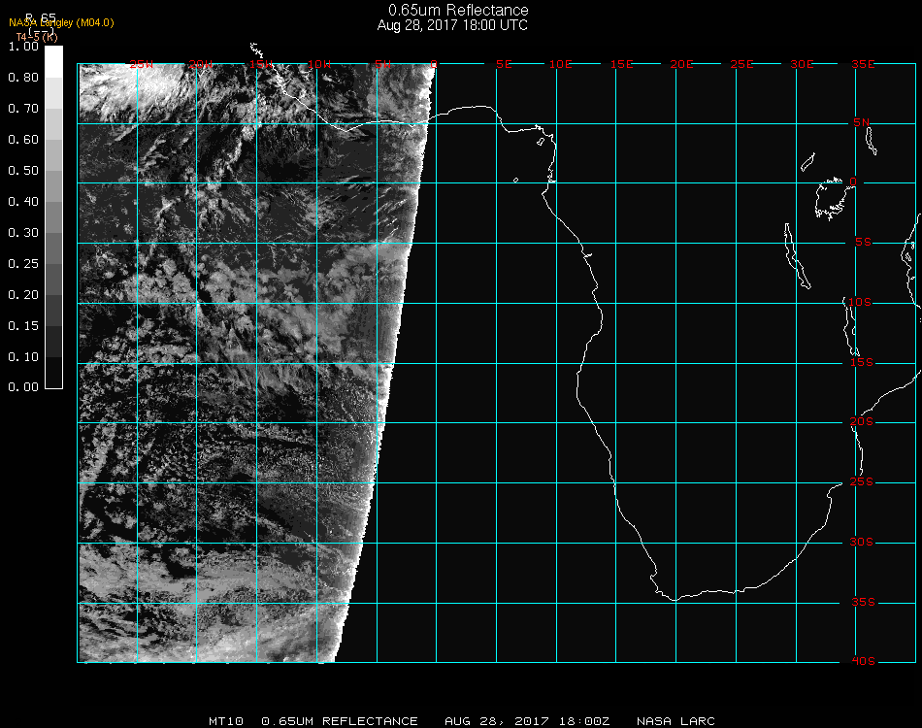Click the 40S latitude label
The height and width of the screenshot is (728, 922).
click(x=863, y=662)
